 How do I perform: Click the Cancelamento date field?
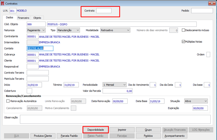(x=34, y=108)
